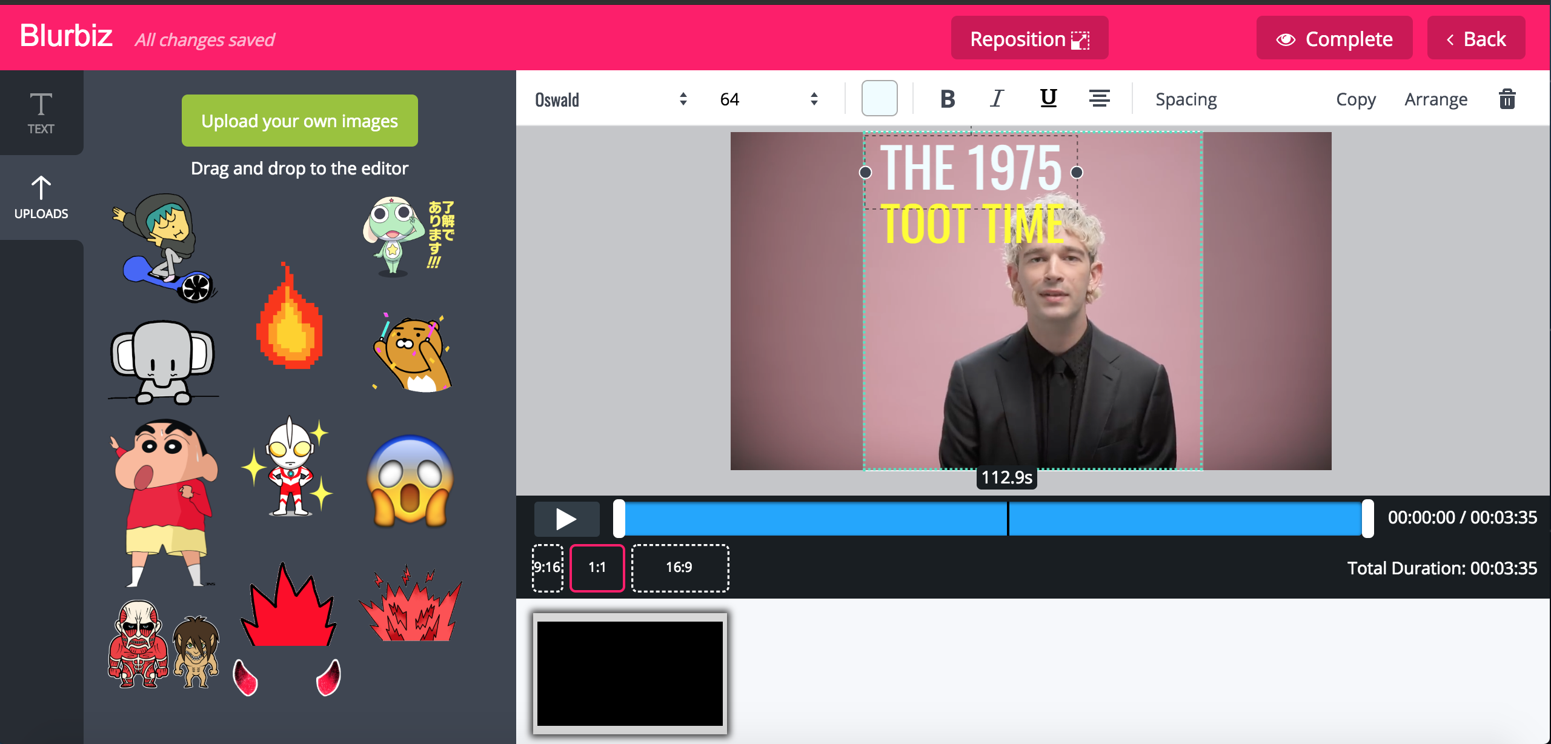
Task: Pick the gray elephant sticker
Action: pos(162,362)
